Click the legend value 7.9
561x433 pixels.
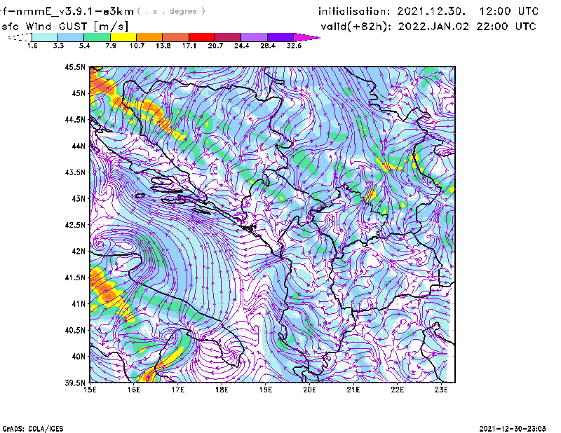point(111,46)
